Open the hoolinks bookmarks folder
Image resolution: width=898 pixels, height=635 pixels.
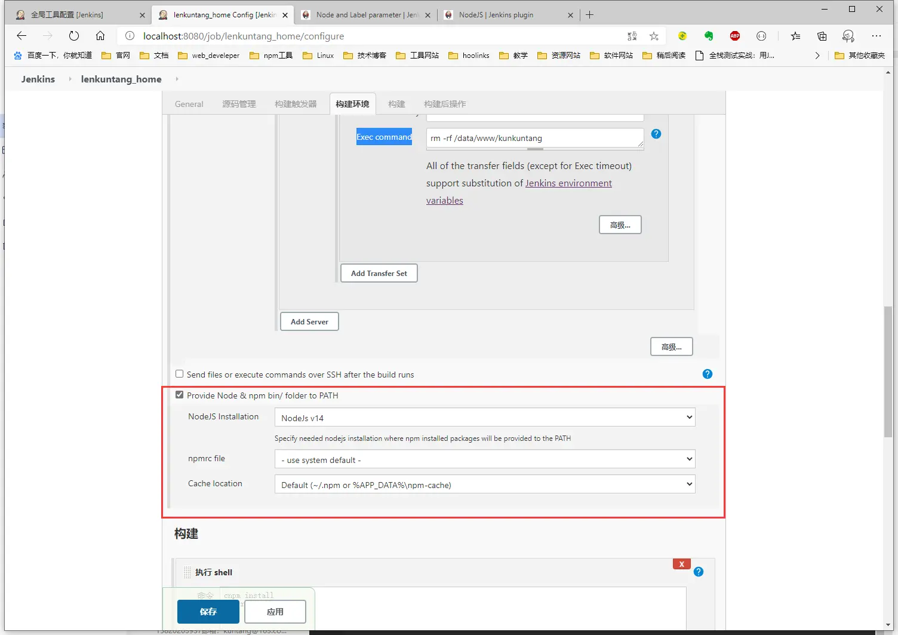pos(469,56)
